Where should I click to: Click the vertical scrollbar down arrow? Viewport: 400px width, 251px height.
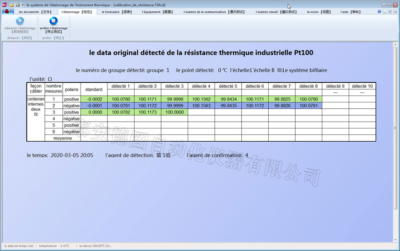click(395, 239)
